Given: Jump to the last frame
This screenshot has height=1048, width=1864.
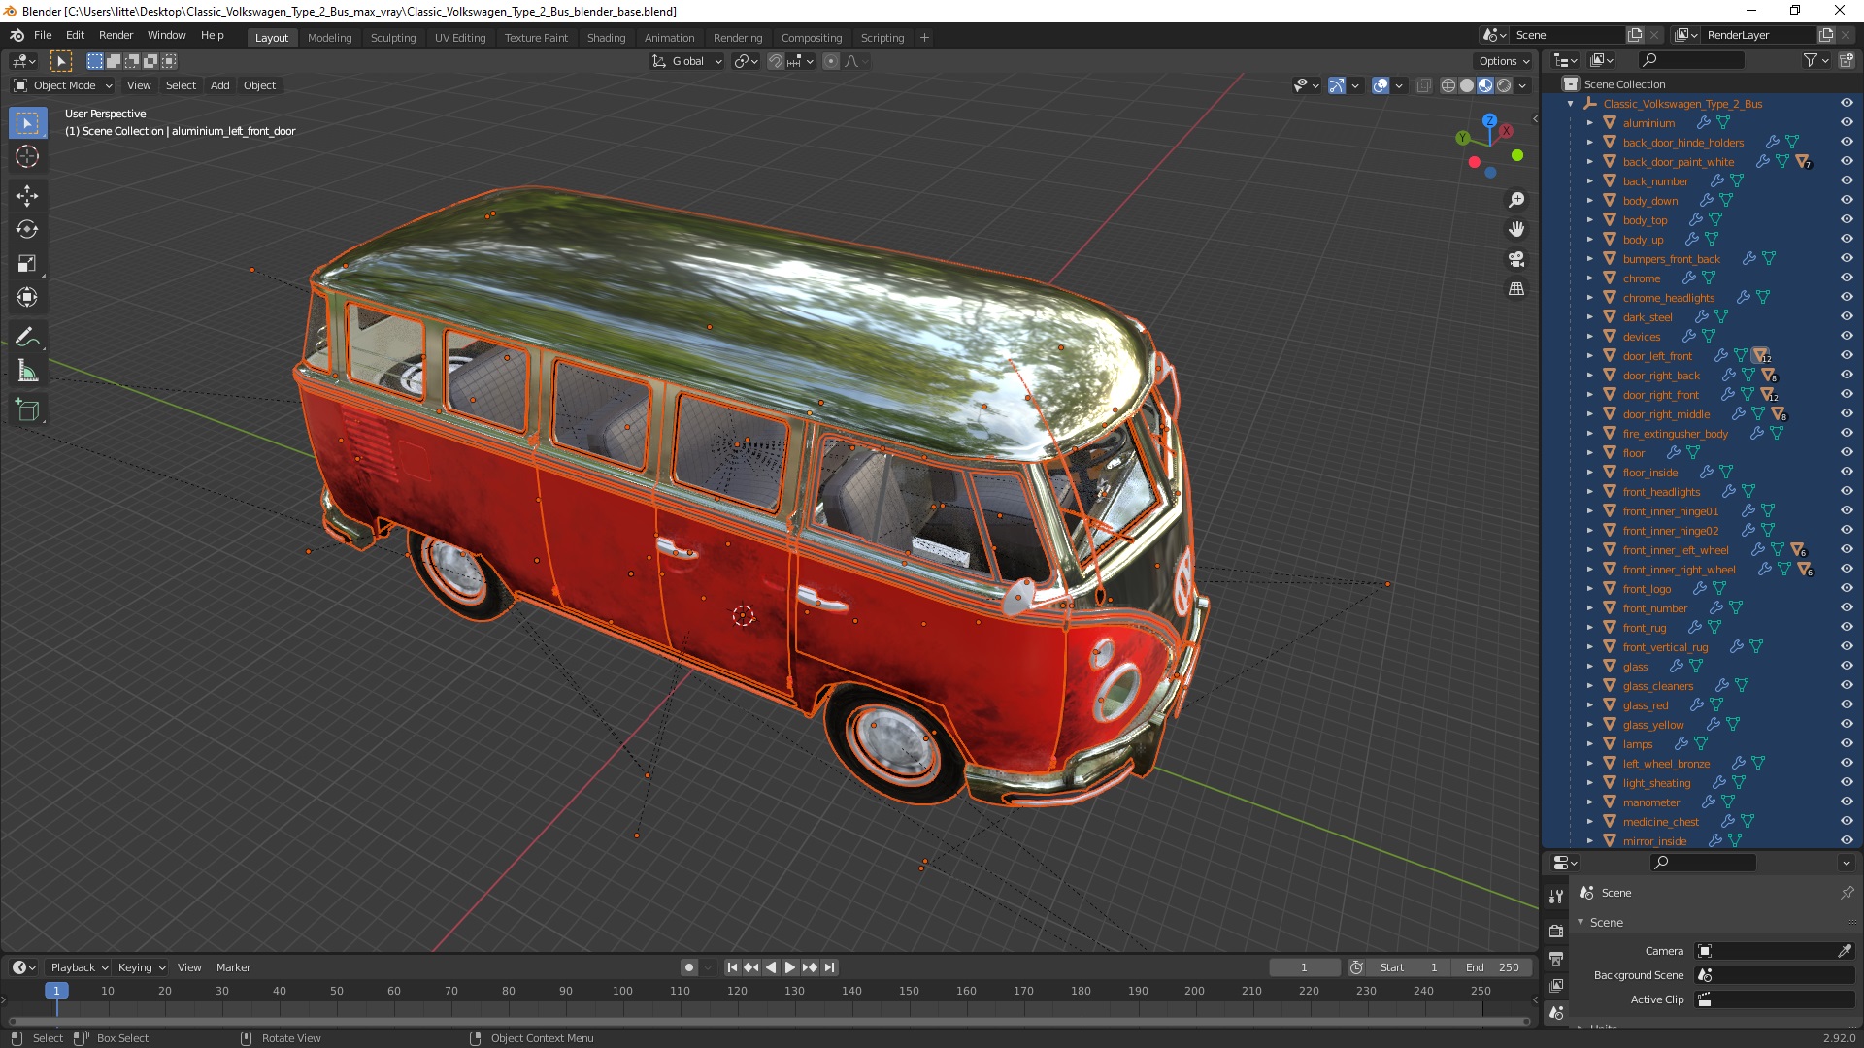Looking at the screenshot, I should (829, 967).
